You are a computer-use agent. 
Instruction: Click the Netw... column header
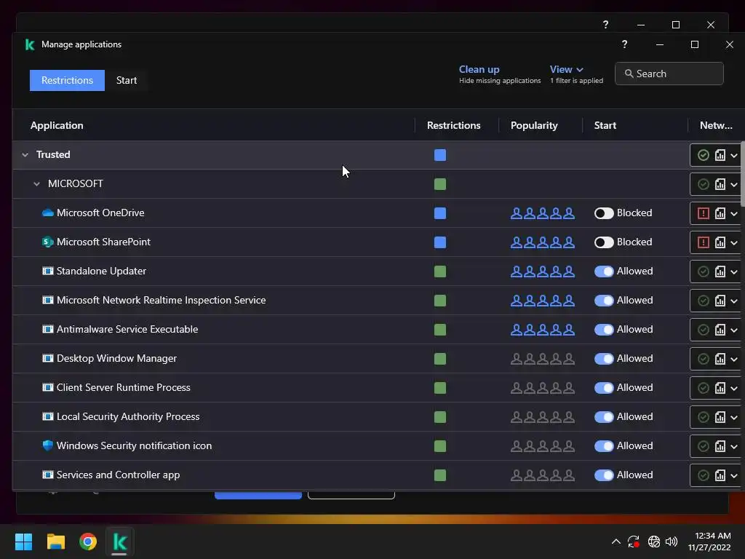(716, 125)
